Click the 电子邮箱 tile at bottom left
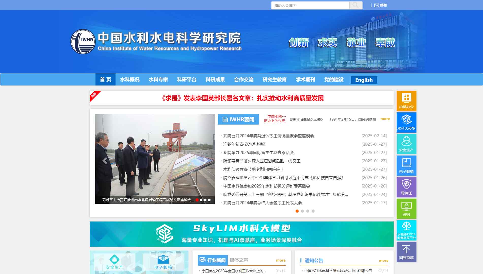 click(163, 262)
